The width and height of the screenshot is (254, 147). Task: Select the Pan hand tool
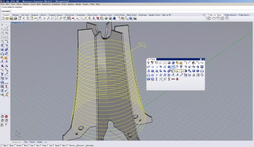[40, 18]
